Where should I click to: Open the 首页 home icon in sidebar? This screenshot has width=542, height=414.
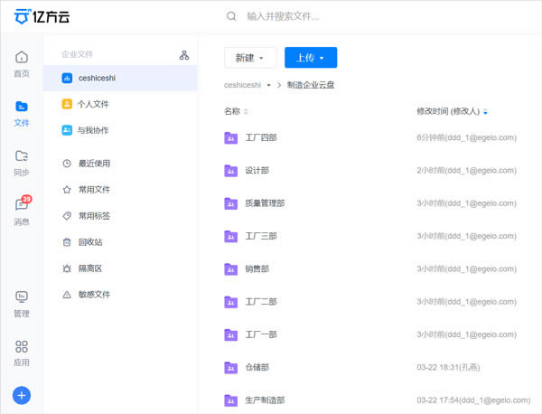click(22, 63)
